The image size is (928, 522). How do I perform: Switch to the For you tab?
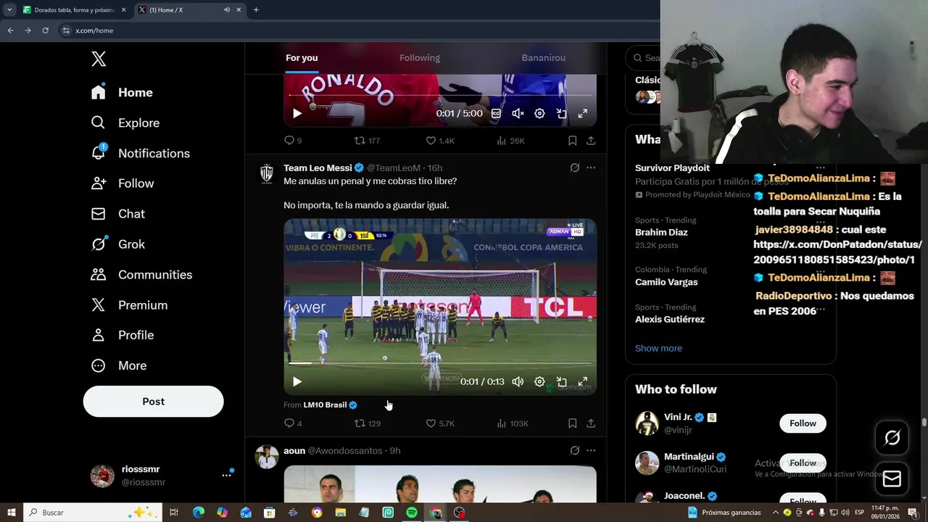coord(302,58)
